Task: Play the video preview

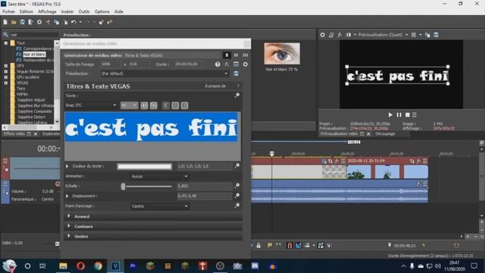Action: click(x=390, y=115)
